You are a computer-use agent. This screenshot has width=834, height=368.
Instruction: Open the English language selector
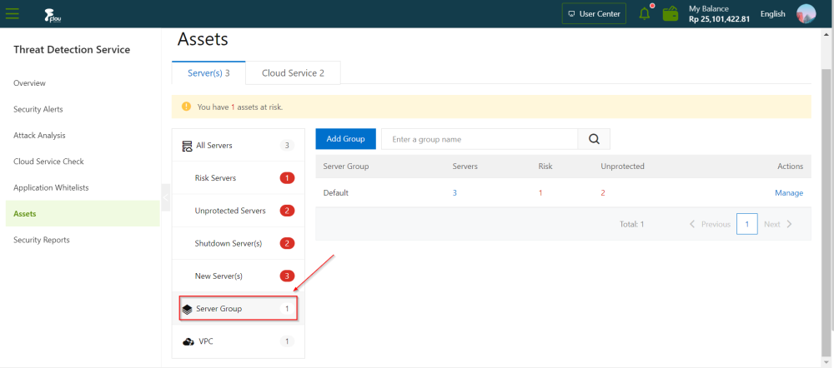coord(772,14)
